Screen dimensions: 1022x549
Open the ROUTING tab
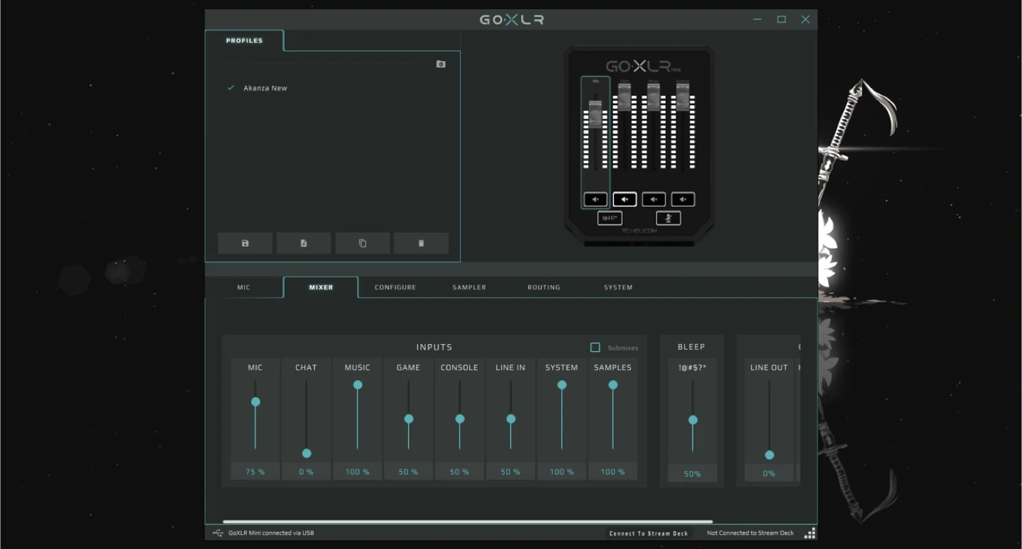[544, 287]
